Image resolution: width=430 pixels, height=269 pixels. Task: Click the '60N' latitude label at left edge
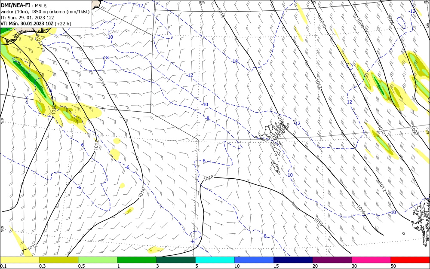click(2, 229)
